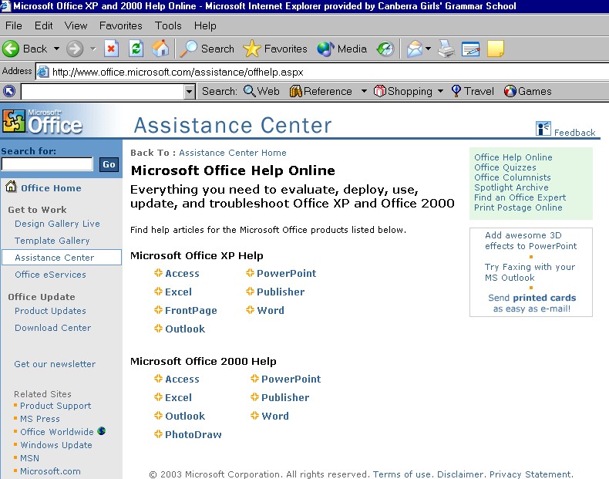Open the Media pane button
This screenshot has width=609, height=479.
[x=342, y=49]
